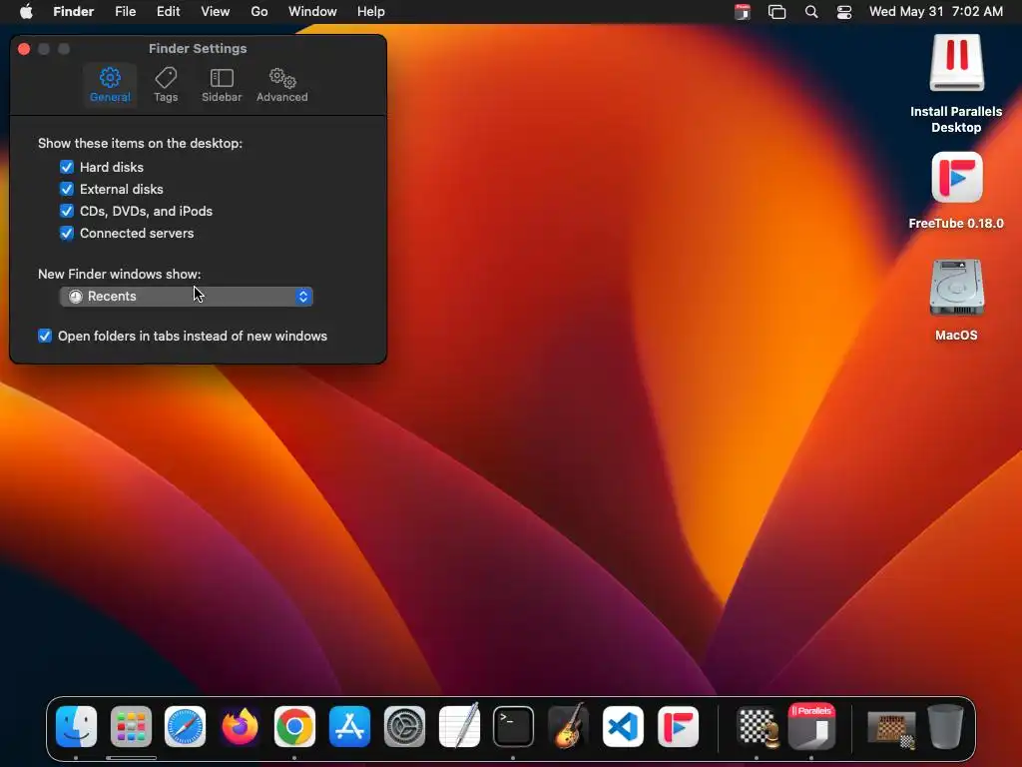Open minimized chess board window in Dock
This screenshot has width=1022, height=767.
point(891,729)
